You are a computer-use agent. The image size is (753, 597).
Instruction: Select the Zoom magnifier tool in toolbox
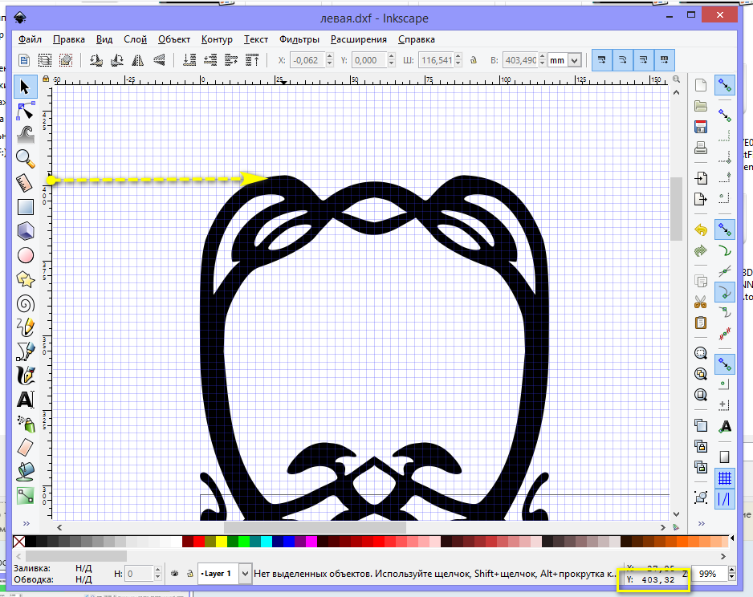tap(25, 159)
